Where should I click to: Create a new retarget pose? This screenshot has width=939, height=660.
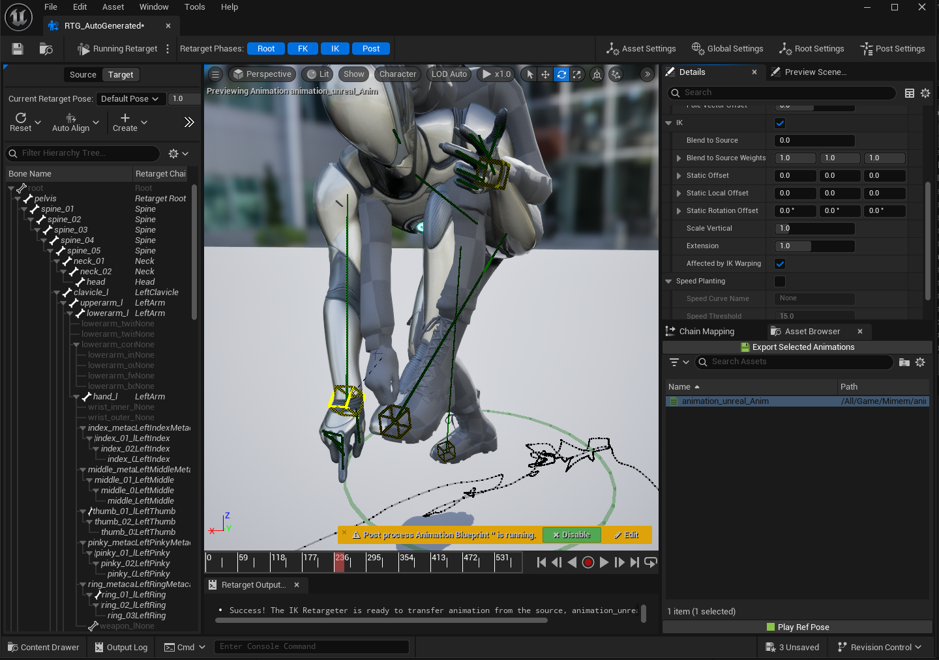125,122
